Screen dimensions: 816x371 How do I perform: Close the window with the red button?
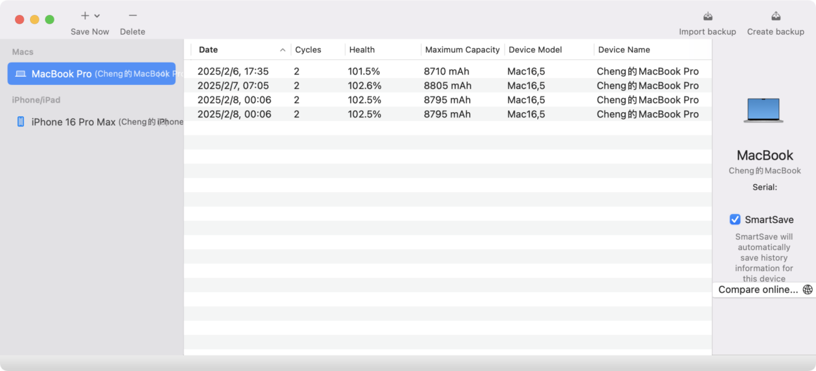click(20, 20)
